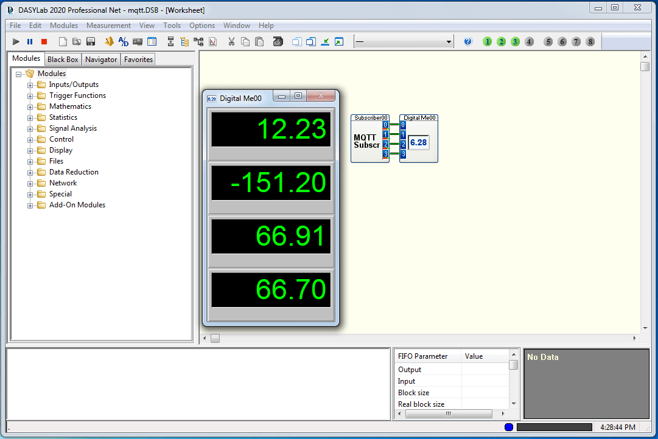The width and height of the screenshot is (658, 439).
Task: Open help via the blue question mark icon
Action: coord(467,42)
